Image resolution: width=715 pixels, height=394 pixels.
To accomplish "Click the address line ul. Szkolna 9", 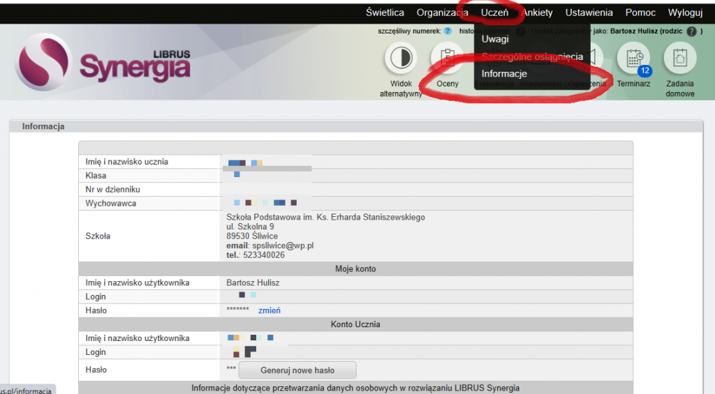I will 250,227.
